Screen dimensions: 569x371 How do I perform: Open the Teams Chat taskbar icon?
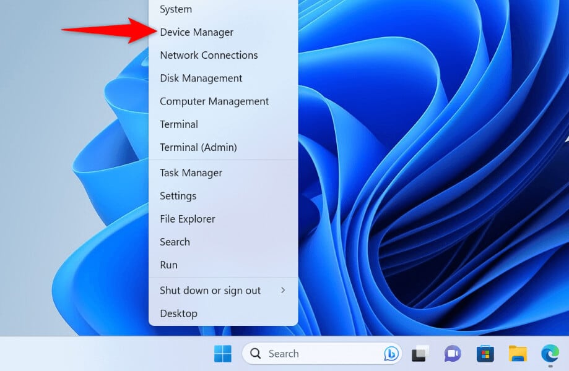click(x=453, y=353)
